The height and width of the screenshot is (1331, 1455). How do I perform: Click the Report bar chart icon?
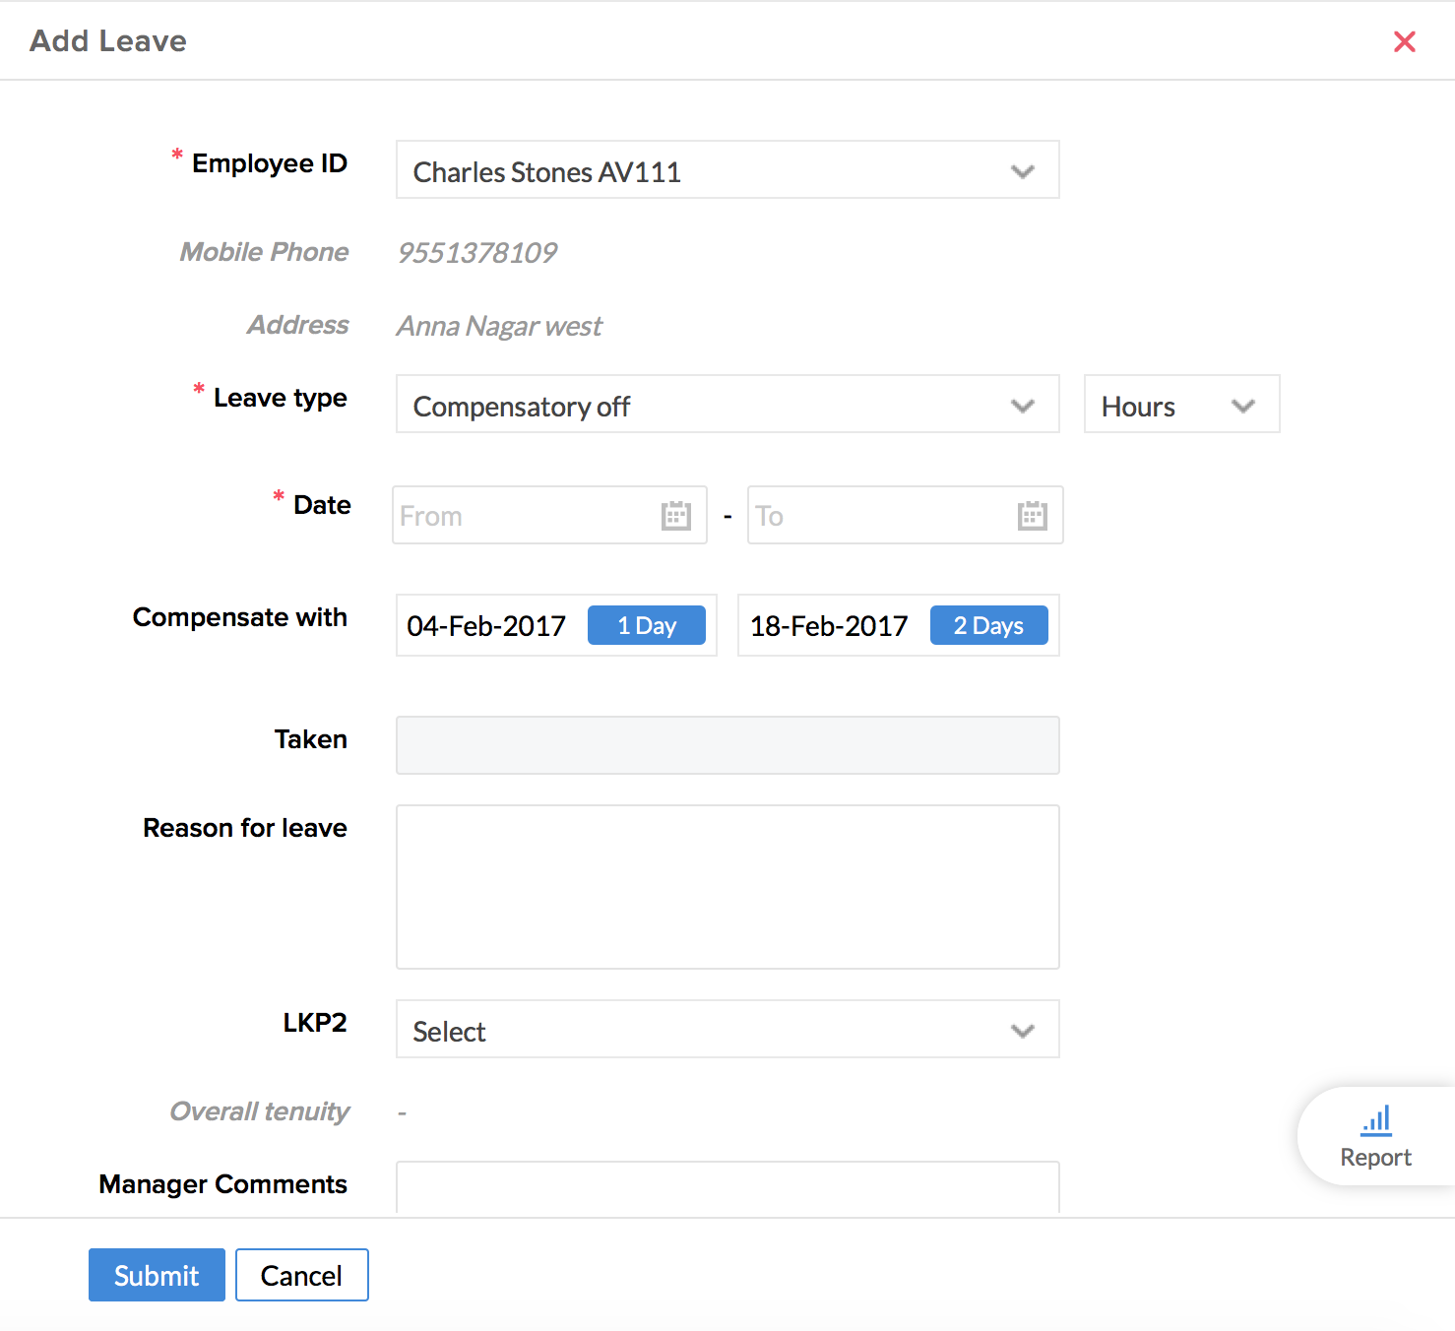coord(1375,1120)
